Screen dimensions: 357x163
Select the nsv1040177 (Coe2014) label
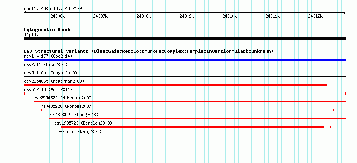(48, 56)
